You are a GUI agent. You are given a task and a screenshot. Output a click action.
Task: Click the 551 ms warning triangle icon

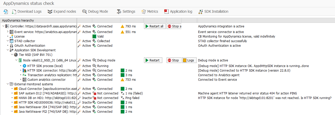tap(122, 32)
